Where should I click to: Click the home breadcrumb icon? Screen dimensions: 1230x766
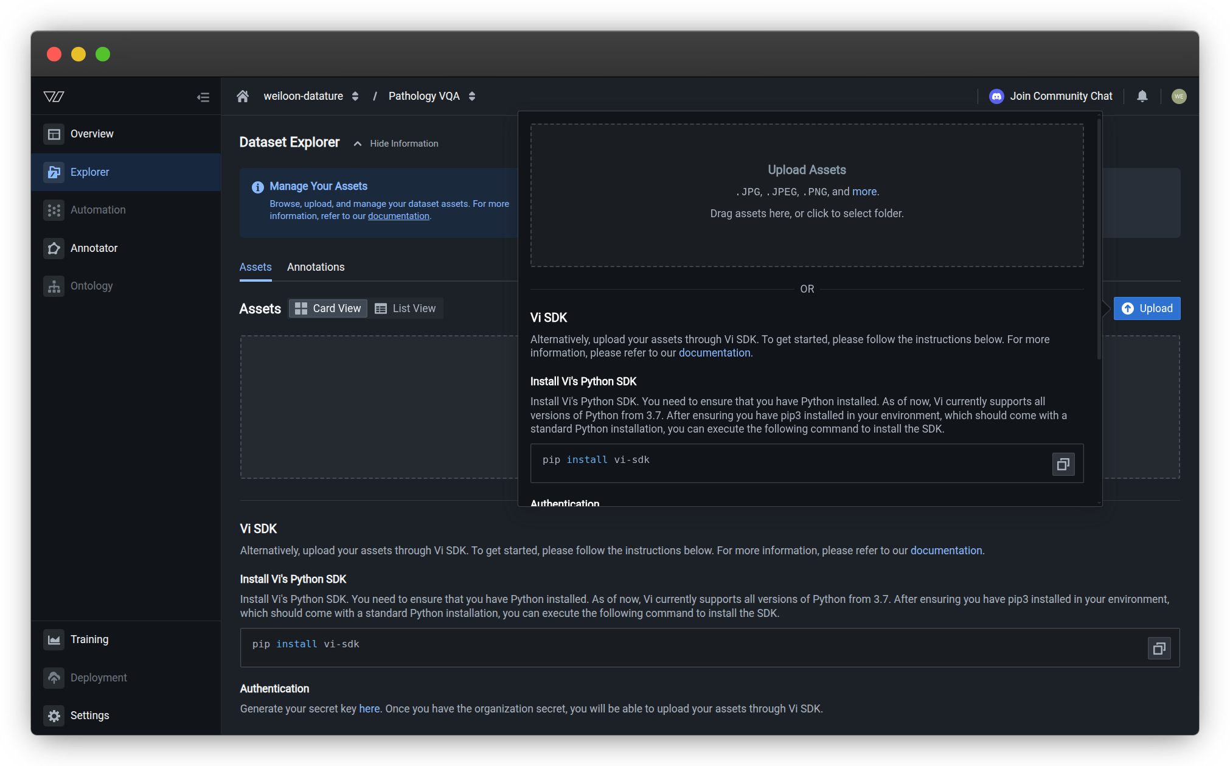click(x=242, y=96)
